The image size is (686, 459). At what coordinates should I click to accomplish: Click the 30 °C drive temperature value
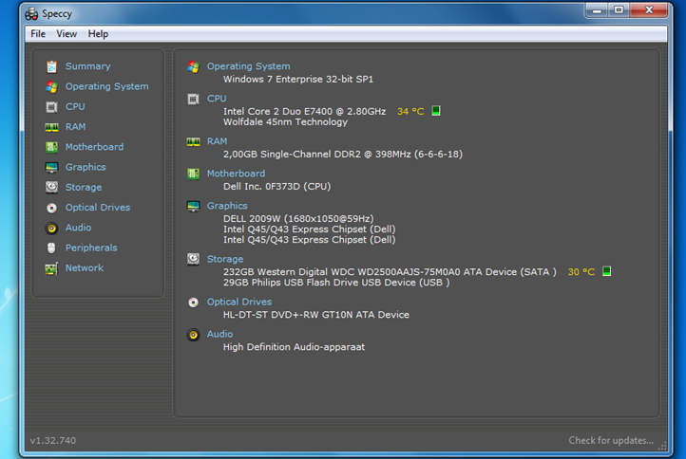pos(581,271)
